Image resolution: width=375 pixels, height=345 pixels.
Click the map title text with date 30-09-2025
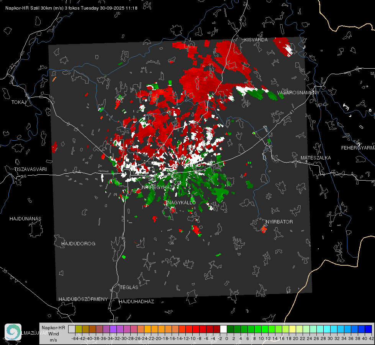71,8
